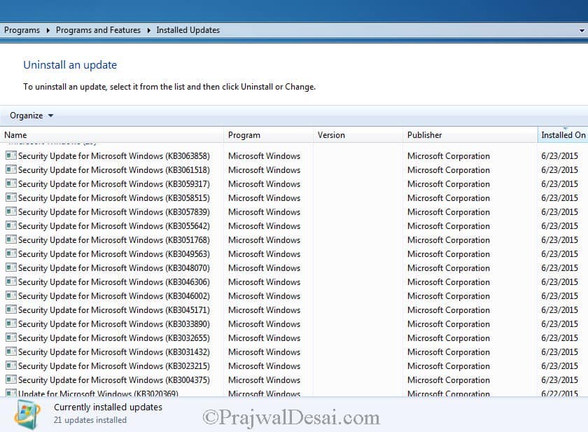Select Security Update for Microsoft Windows (KB3059317)
Screen dimensions: 588x432
[x=114, y=183]
